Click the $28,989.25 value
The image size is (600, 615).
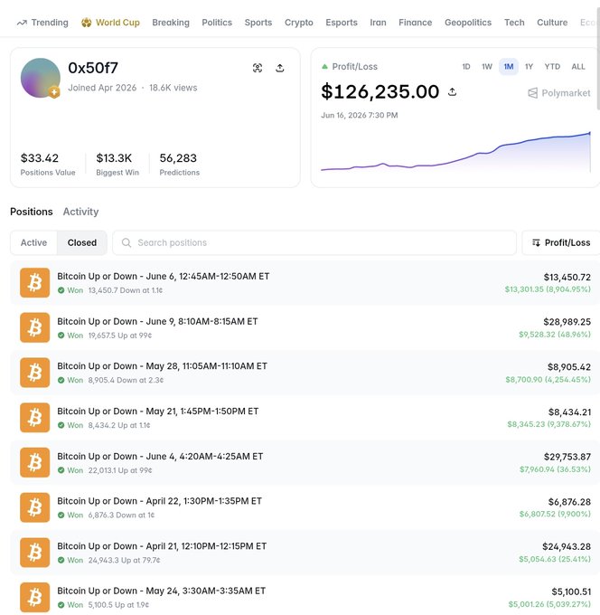(567, 322)
